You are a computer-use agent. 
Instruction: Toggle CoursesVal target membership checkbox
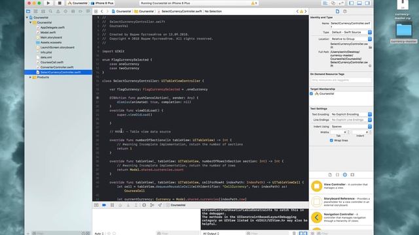coord(312,94)
